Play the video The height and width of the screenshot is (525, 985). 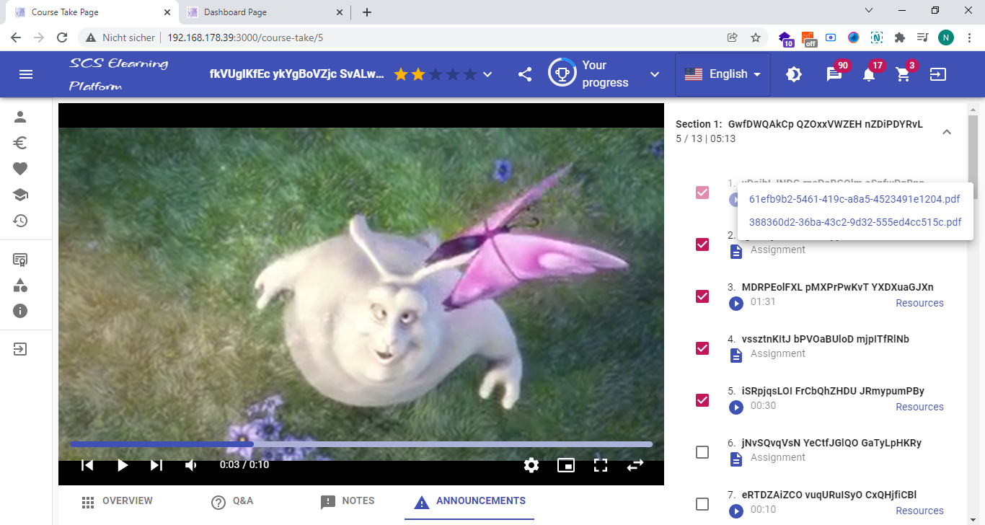pyautogui.click(x=122, y=465)
